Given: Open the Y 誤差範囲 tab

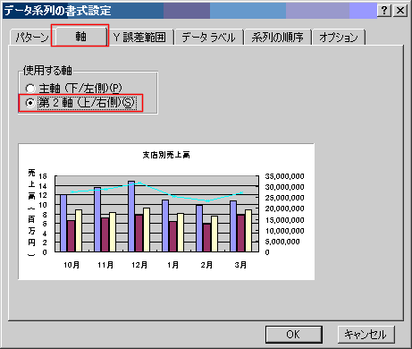Looking at the screenshot, I should pyautogui.click(x=139, y=38).
